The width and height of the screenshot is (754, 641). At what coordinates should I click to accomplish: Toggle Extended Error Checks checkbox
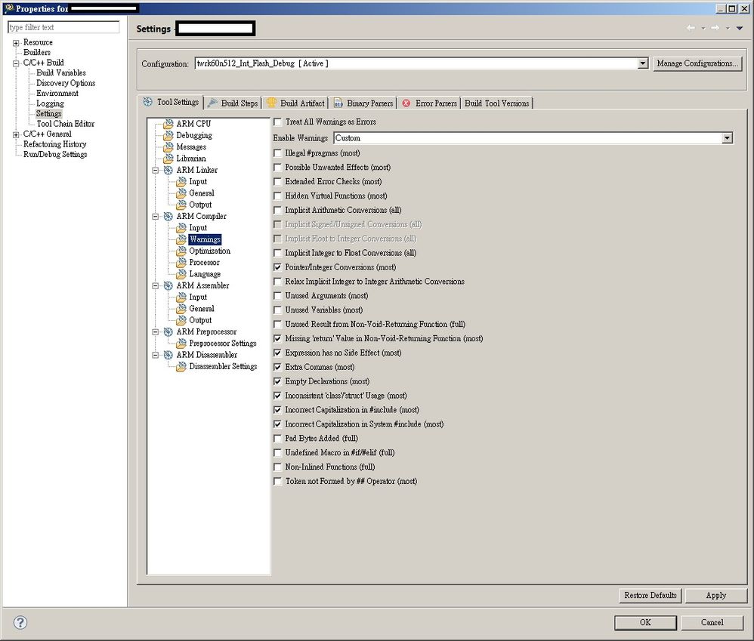point(277,182)
